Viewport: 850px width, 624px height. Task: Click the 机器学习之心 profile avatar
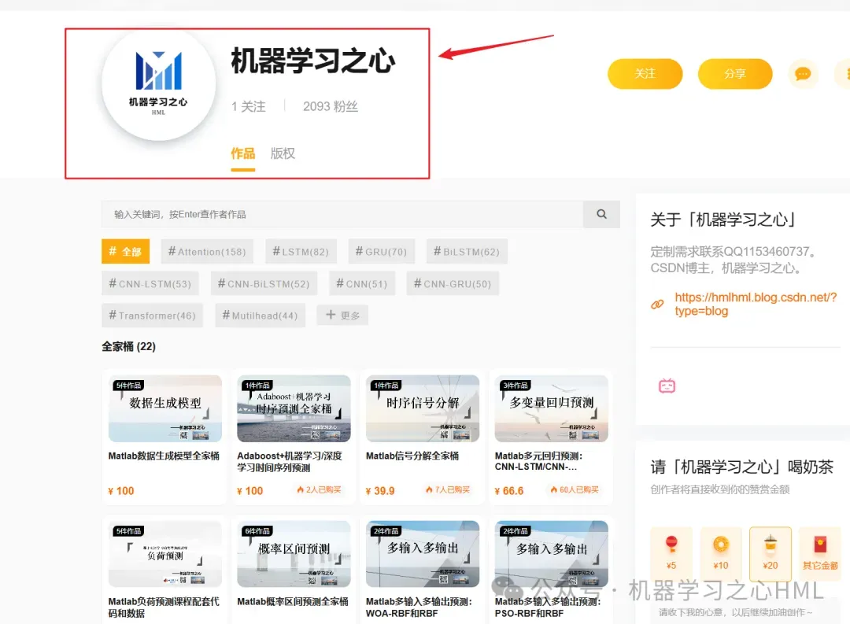158,83
